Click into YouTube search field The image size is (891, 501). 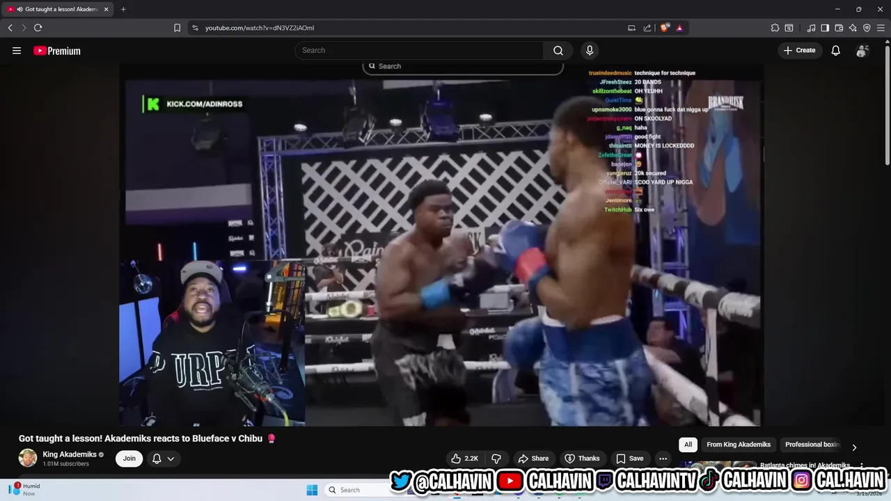[x=419, y=50]
